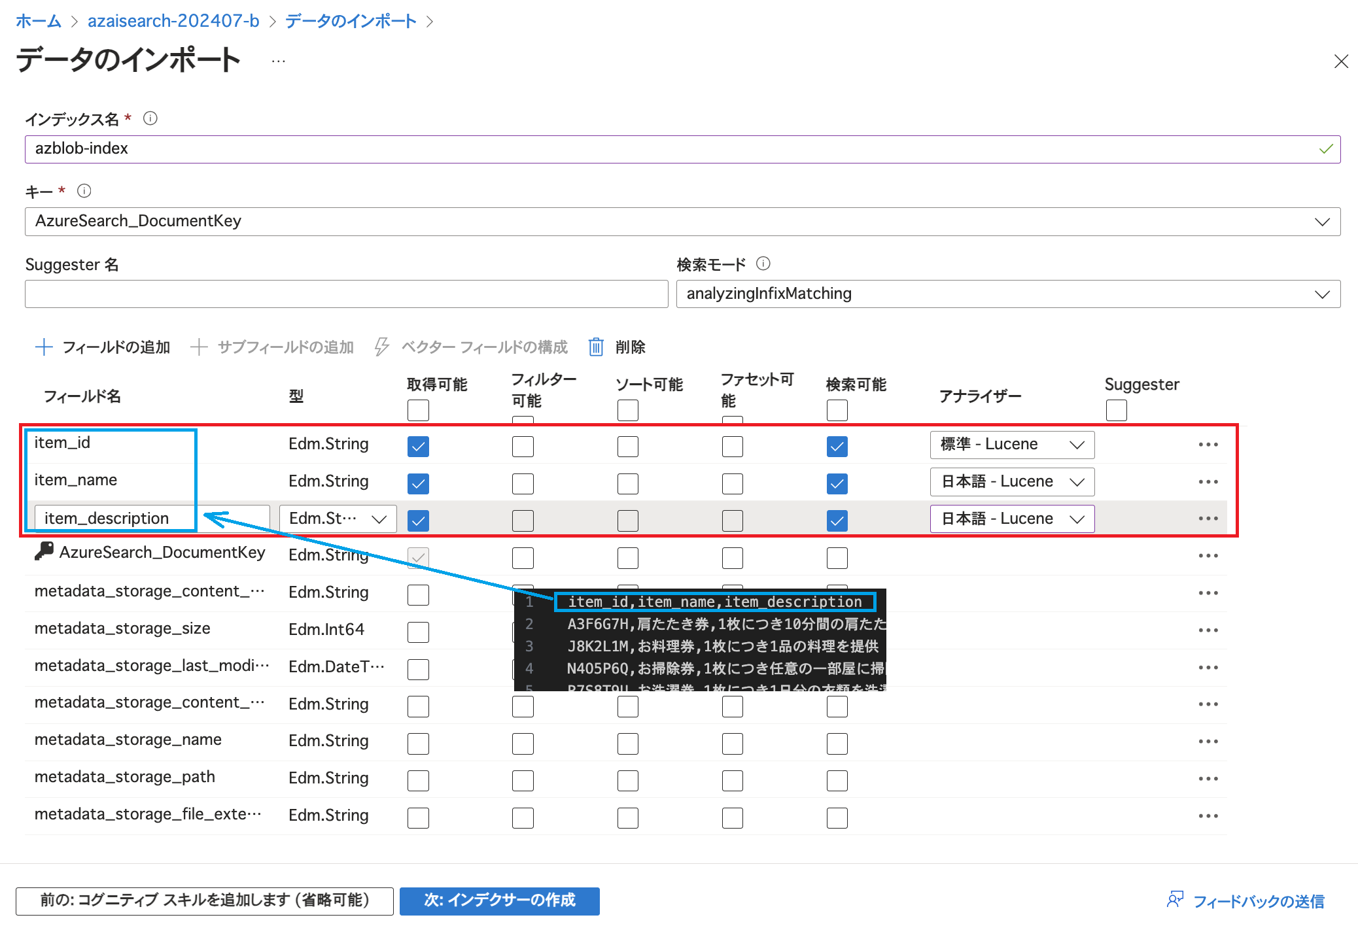Viewport: 1358px width, 926px height.
Task: Open the キー dropdown AzureSearch_DocumentKey
Action: (x=682, y=222)
